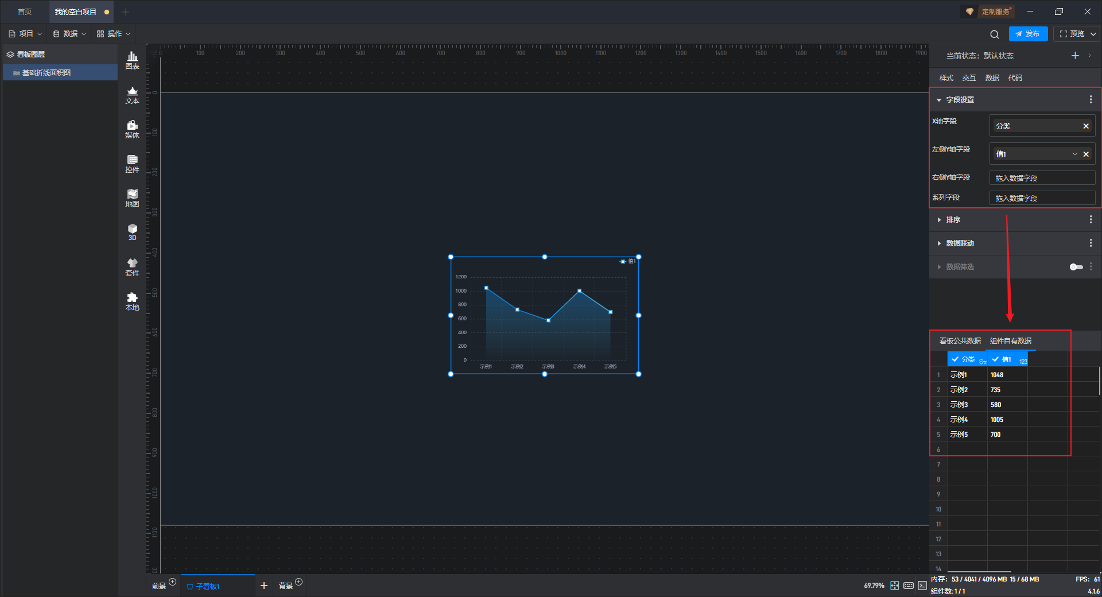
Task: Select the 基础折线面积图 layer
Action: [x=60, y=73]
